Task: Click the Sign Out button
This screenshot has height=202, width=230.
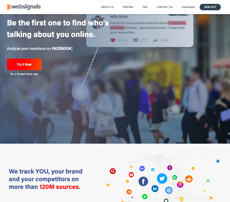Action: (210, 7)
